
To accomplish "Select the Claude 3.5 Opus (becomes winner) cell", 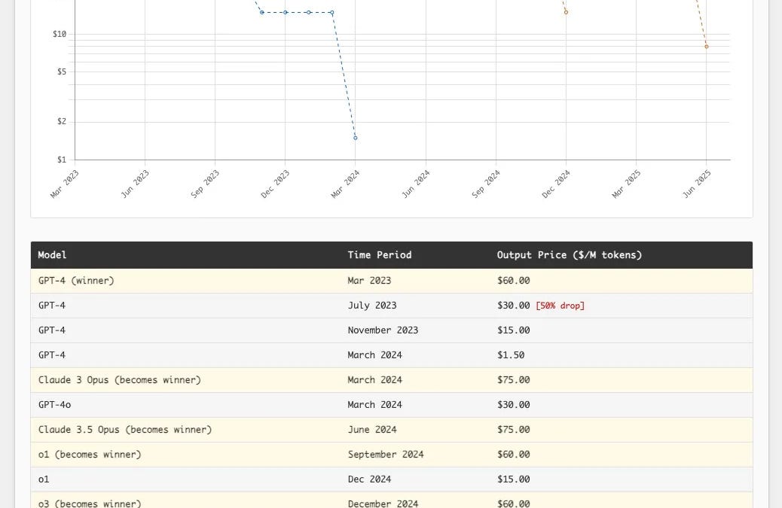I will (x=125, y=430).
